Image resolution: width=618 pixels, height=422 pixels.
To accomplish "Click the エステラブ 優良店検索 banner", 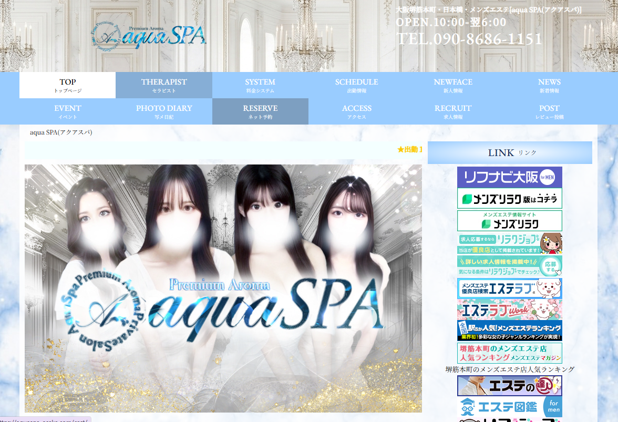I will pyautogui.click(x=510, y=289).
